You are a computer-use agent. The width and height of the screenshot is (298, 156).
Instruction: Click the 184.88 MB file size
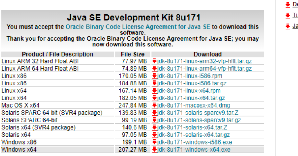click(x=133, y=83)
